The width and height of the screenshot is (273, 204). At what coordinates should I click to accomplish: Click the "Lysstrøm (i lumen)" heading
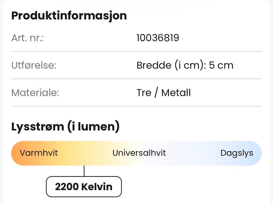(x=65, y=127)
